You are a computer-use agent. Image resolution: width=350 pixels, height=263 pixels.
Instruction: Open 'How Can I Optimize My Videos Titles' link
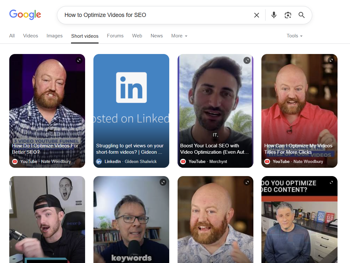pos(298,149)
